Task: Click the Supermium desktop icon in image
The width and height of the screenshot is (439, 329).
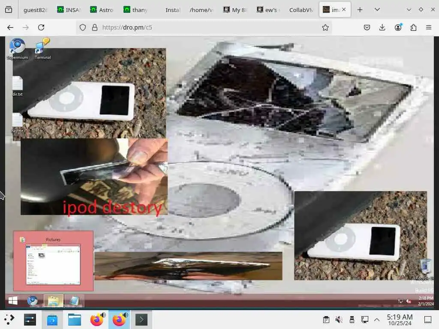Action: click(x=17, y=49)
